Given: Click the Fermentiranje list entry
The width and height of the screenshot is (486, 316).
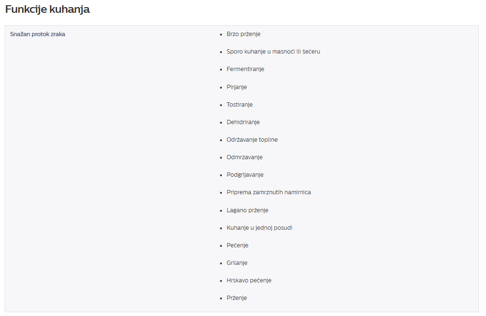Looking at the screenshot, I should [x=245, y=69].
